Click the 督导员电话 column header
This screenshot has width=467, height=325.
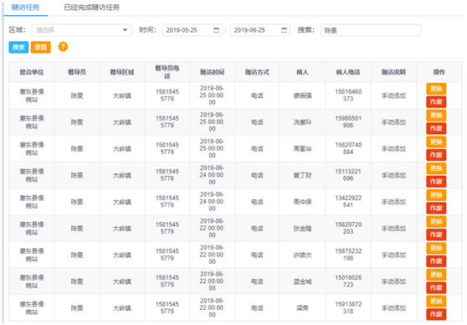(167, 72)
